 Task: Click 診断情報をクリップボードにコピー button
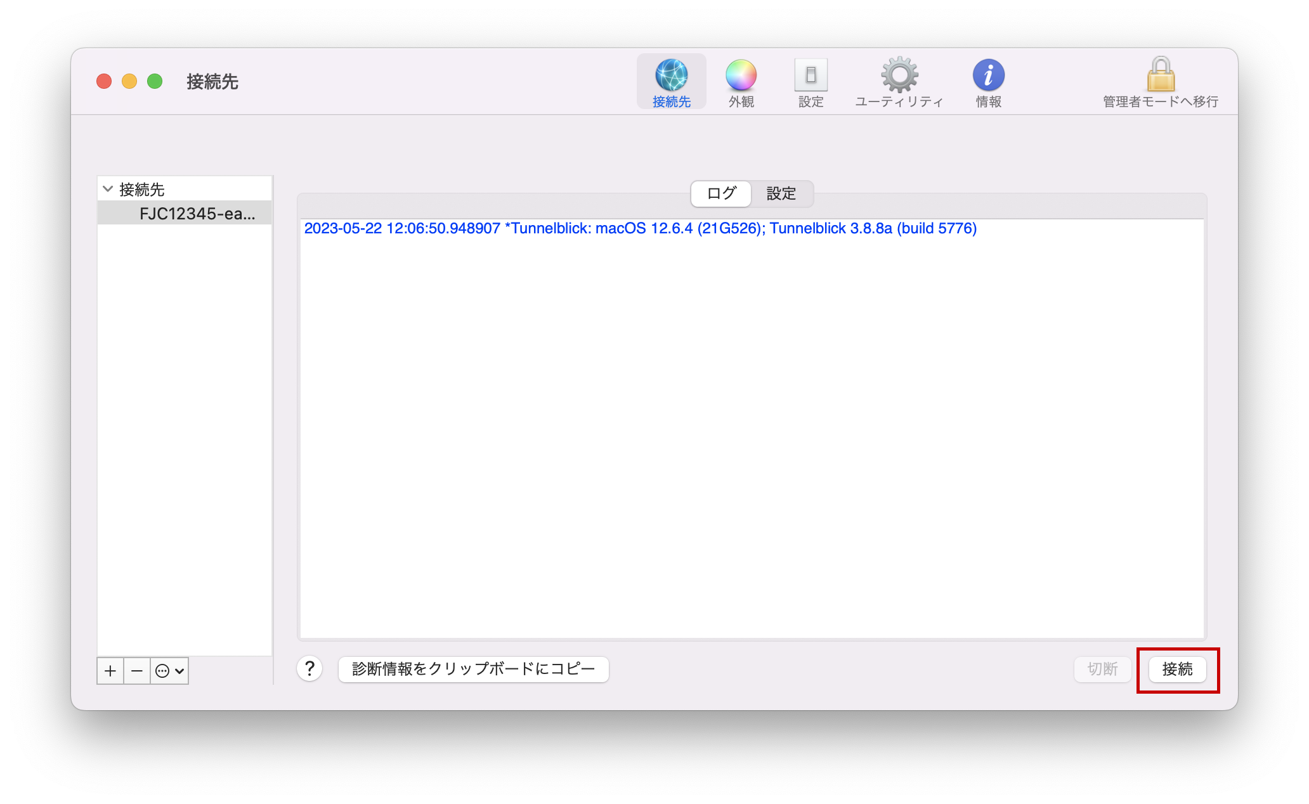click(473, 669)
